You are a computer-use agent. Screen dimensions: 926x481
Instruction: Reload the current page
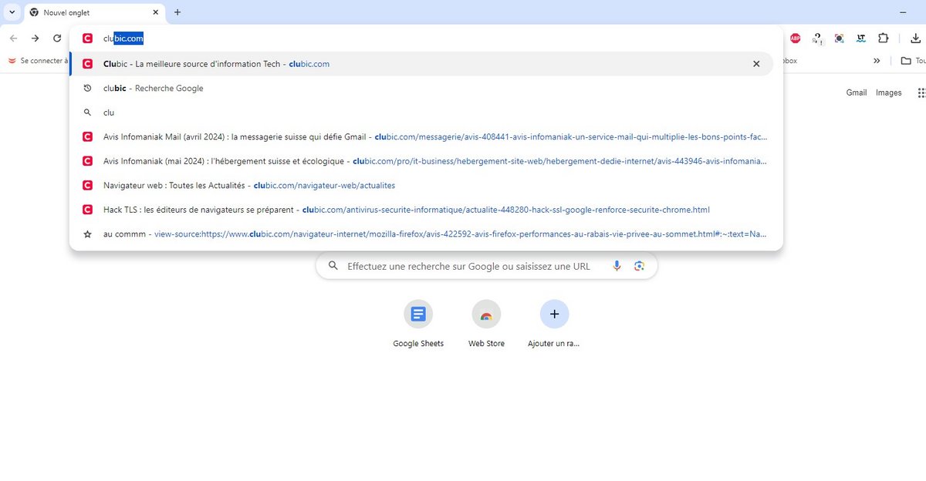click(57, 39)
